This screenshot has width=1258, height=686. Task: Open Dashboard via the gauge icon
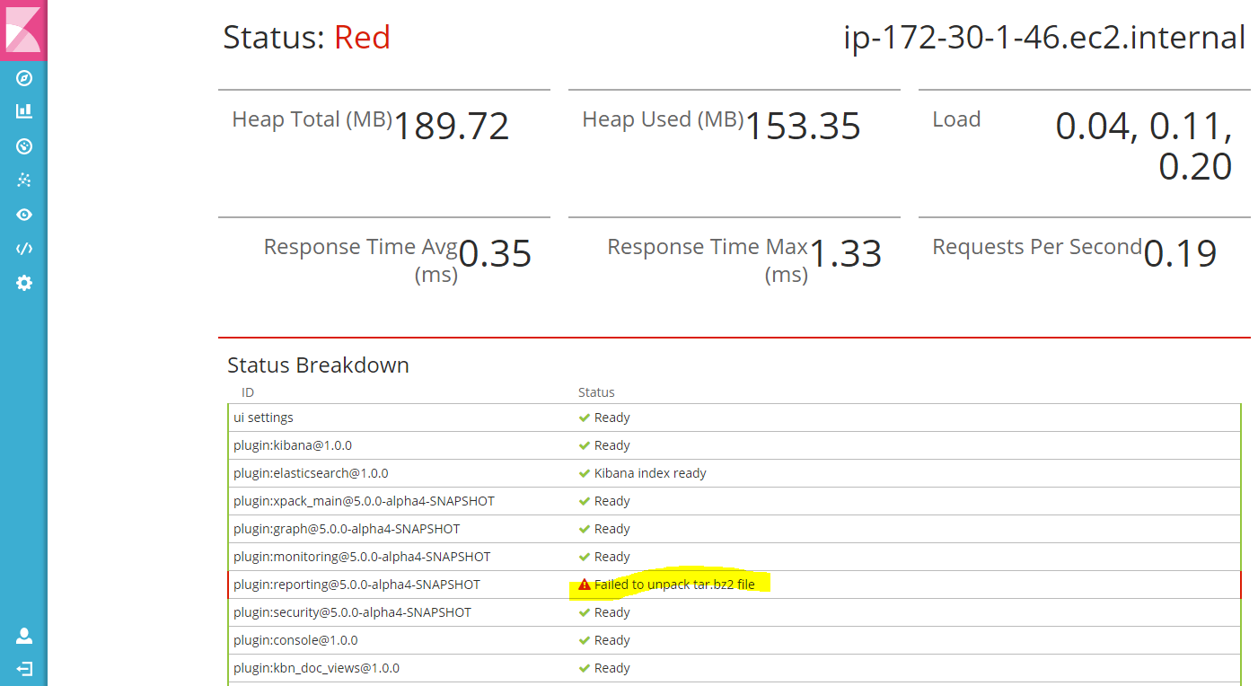click(24, 145)
